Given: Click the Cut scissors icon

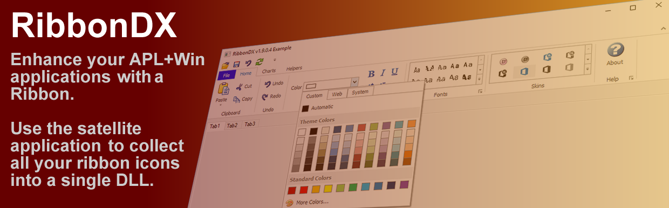Looking at the screenshot, I should 238,86.
